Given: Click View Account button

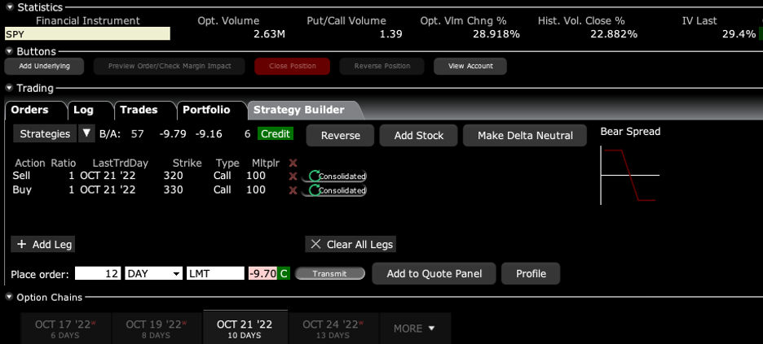Looking at the screenshot, I should pyautogui.click(x=470, y=66).
